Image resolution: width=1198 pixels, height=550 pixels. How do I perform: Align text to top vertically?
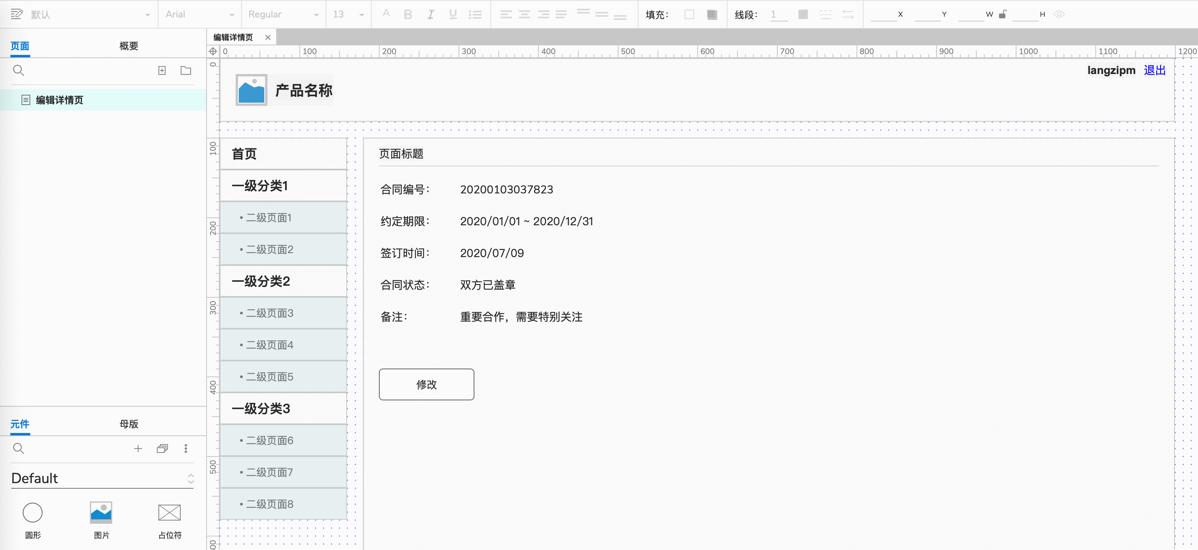(x=583, y=12)
